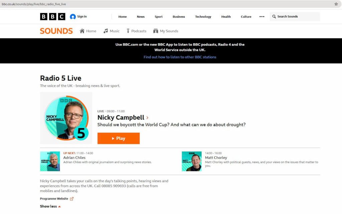Click the SOUNDS orange logo
342x214 pixels.
[56, 31]
